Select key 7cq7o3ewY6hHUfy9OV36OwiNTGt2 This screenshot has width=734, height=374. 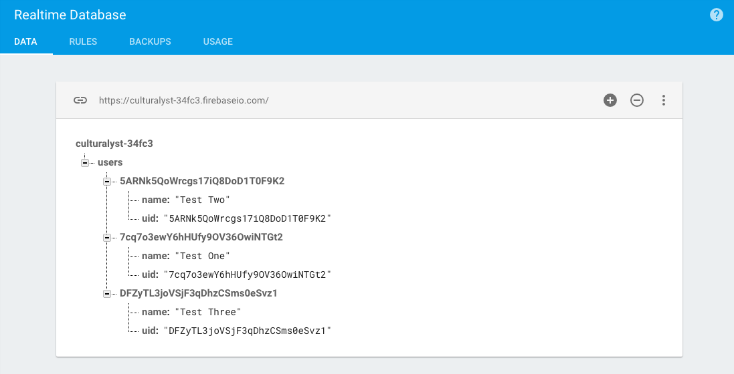(x=201, y=237)
